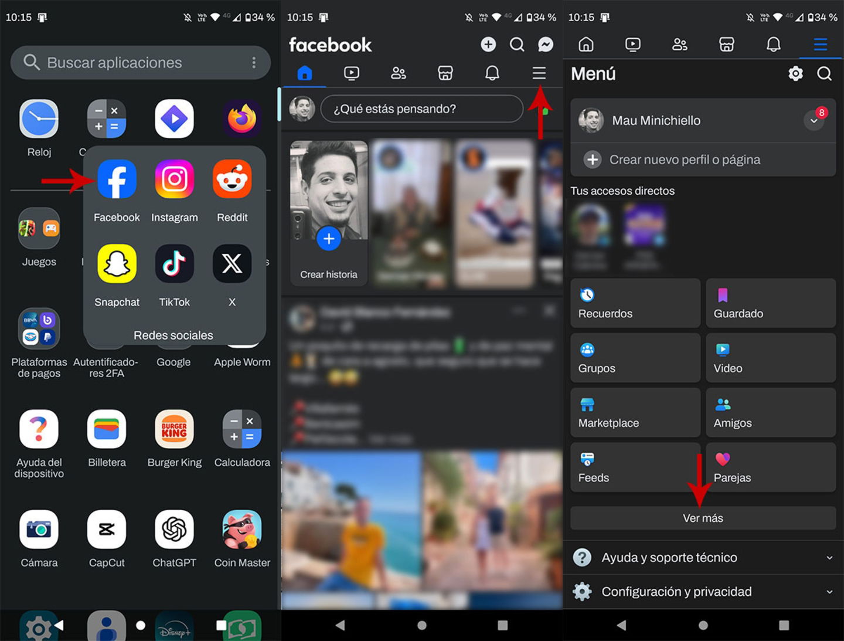
Task: Expand Ayuda y soporte técnico section
Action: pyautogui.click(x=703, y=558)
